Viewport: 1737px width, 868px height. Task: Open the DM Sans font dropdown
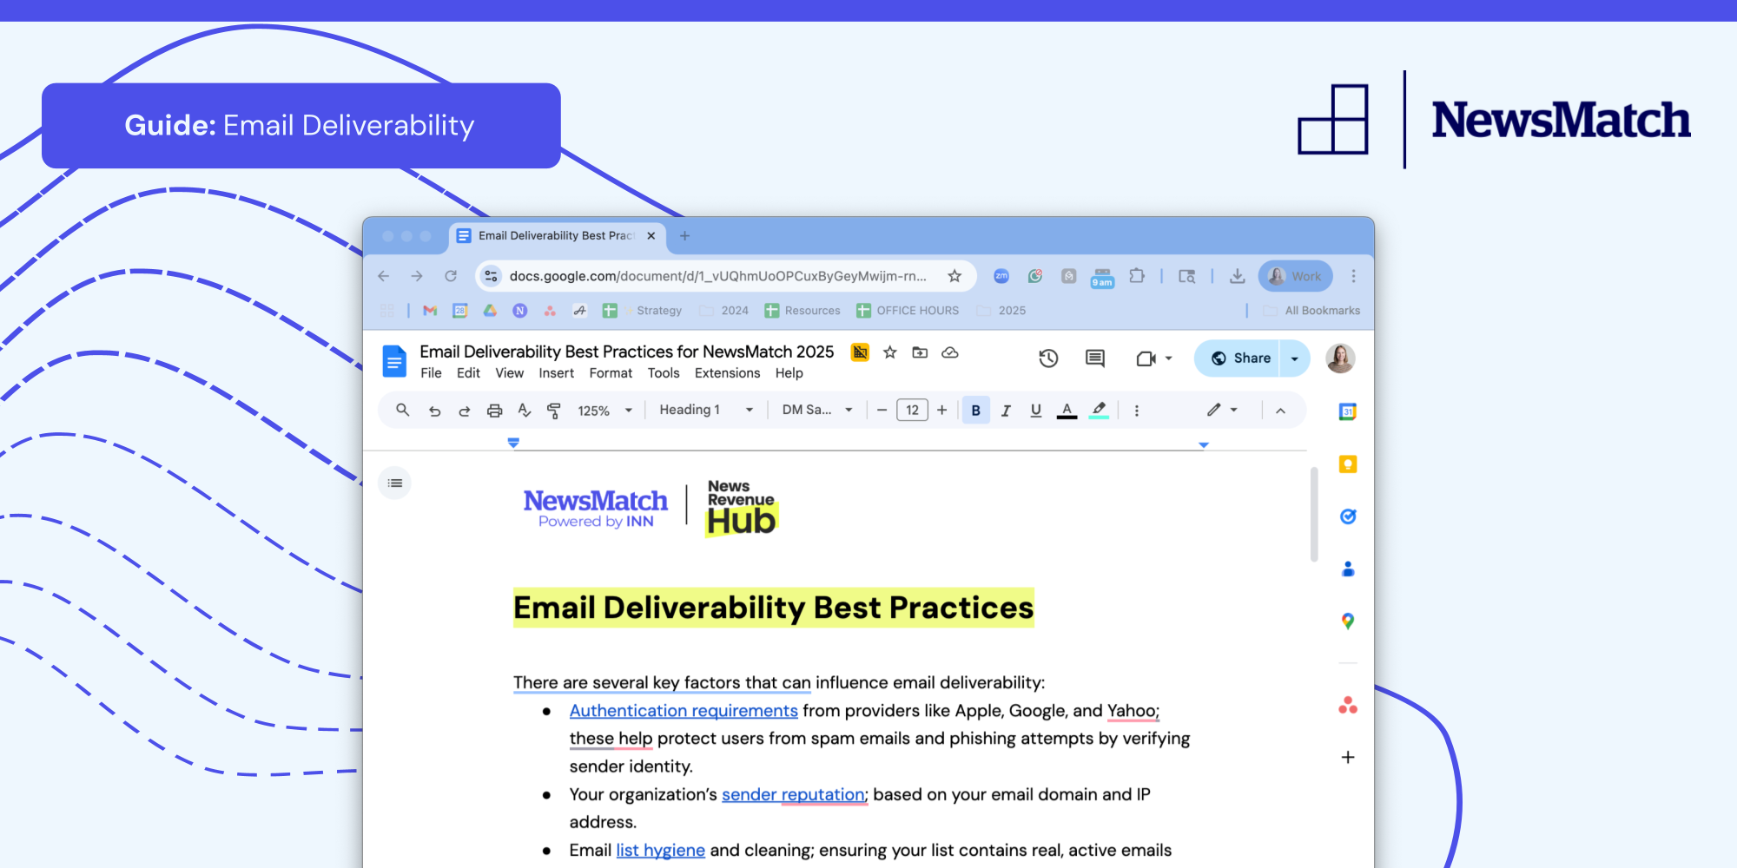coord(817,410)
